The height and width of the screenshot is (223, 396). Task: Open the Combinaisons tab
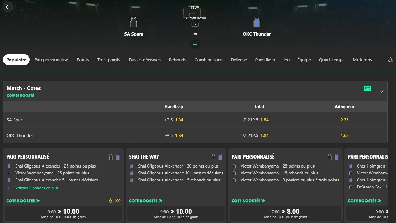pyautogui.click(x=208, y=60)
